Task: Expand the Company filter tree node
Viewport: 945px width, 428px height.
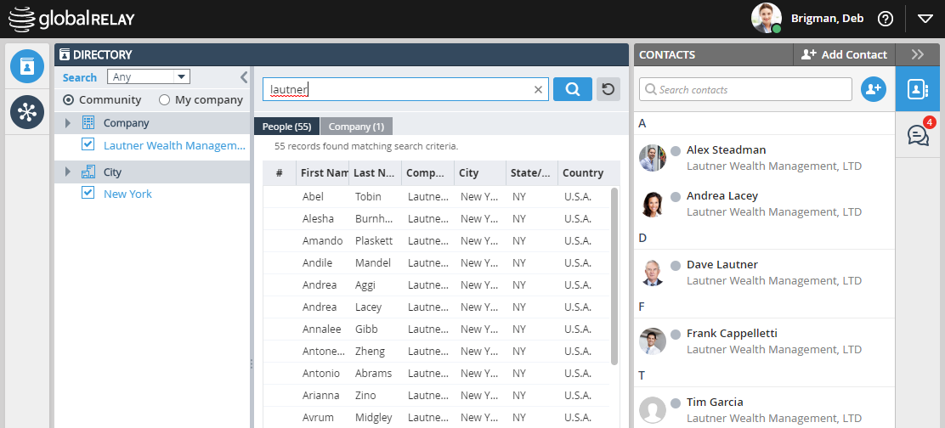Action: coord(68,123)
